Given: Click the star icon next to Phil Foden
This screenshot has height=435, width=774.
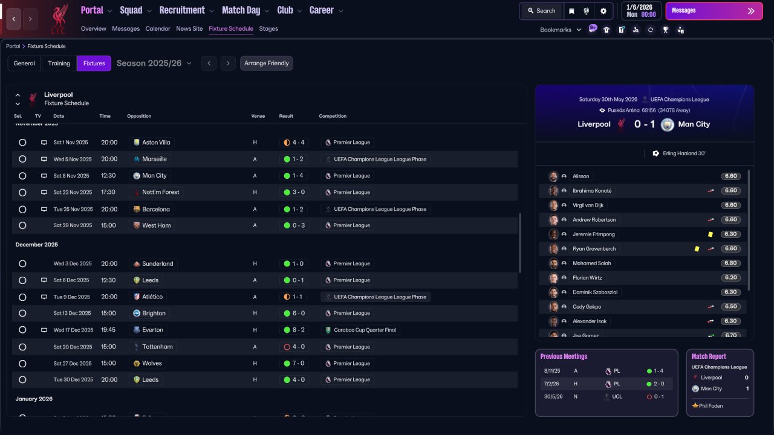Looking at the screenshot, I should [x=695, y=406].
